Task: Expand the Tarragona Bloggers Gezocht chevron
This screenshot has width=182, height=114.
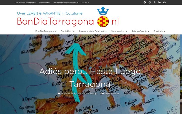Action: point(77,3)
